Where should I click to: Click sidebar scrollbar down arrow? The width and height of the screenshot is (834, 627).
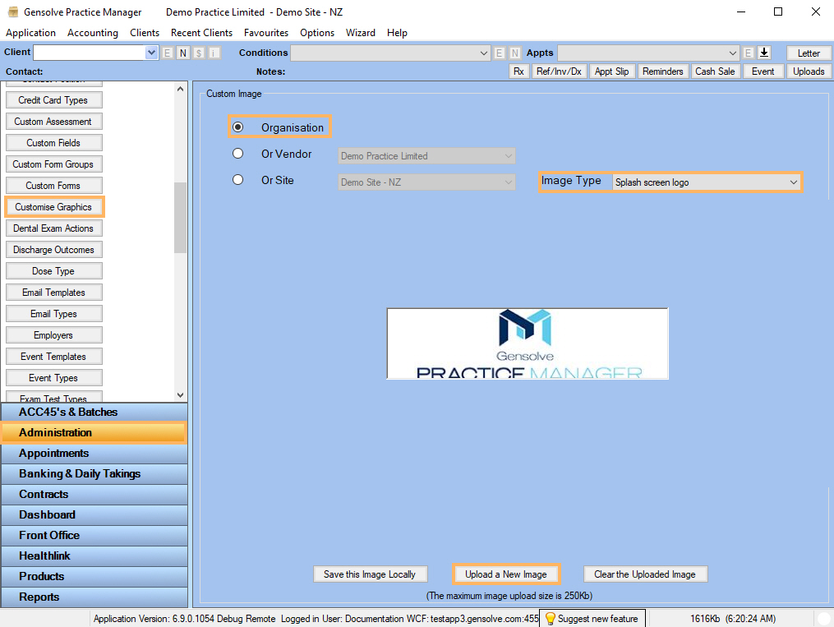pyautogui.click(x=180, y=395)
